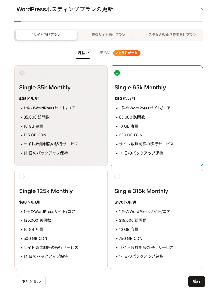216x290 pixels.
Task: Click the green progress bar at top
Action: pyautogui.click(x=18, y=22)
